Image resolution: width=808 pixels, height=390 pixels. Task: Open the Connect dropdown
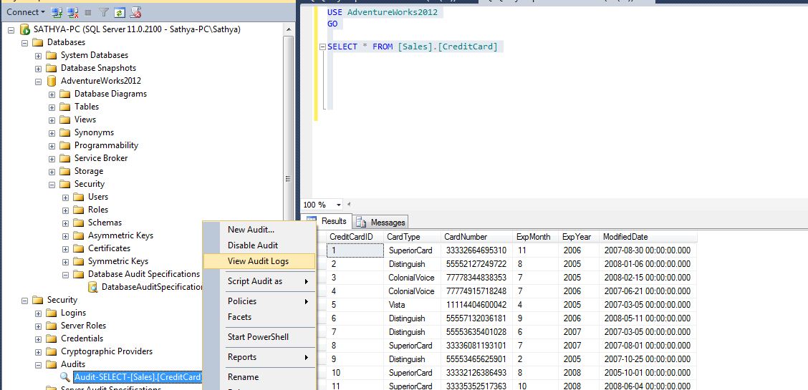click(25, 12)
